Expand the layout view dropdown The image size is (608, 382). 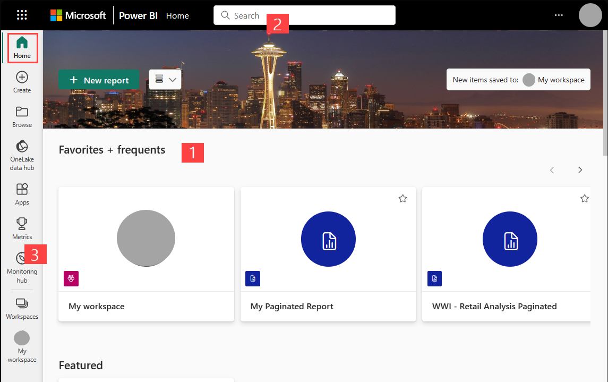pos(165,80)
